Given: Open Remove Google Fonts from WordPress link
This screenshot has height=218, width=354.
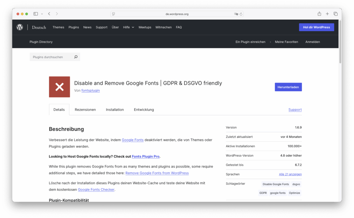Looking at the screenshot, I should (157, 173).
